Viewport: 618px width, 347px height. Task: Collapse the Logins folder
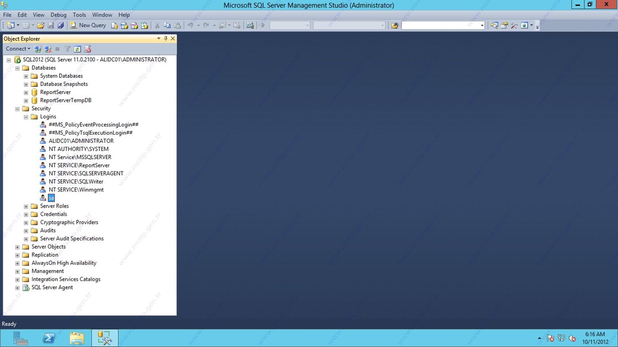click(x=26, y=117)
